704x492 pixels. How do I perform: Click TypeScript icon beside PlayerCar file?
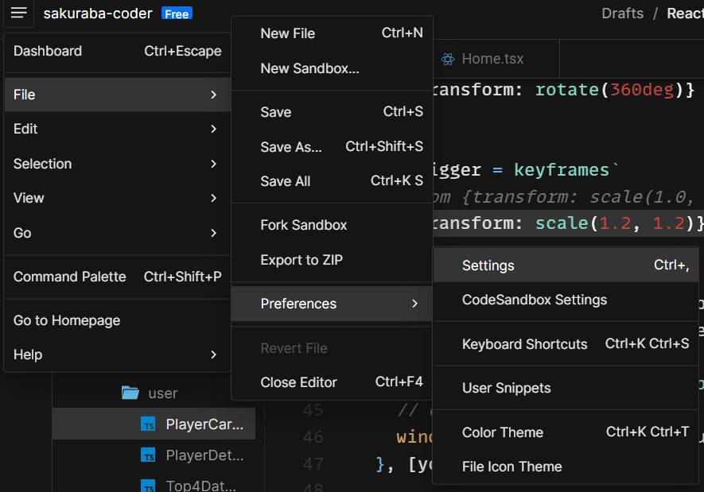148,424
